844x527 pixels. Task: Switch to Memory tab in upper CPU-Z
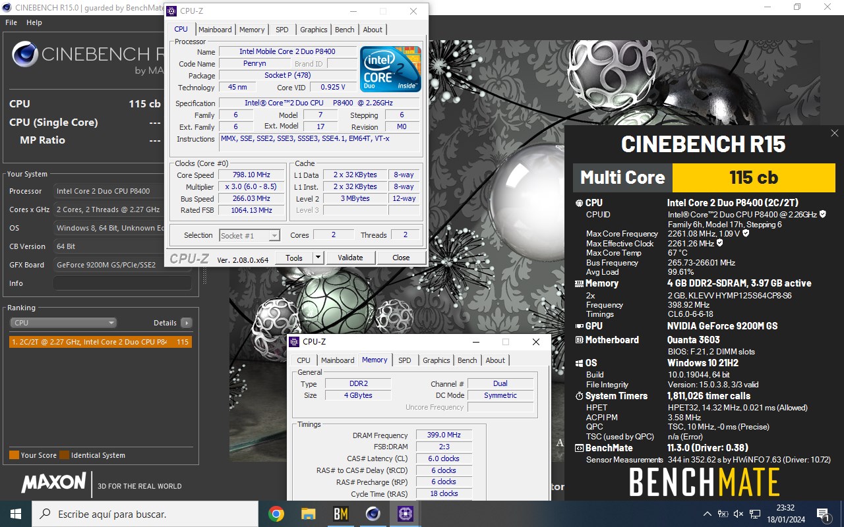pos(252,30)
